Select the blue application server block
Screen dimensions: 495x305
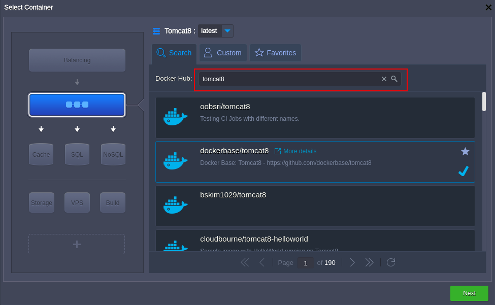pos(77,105)
